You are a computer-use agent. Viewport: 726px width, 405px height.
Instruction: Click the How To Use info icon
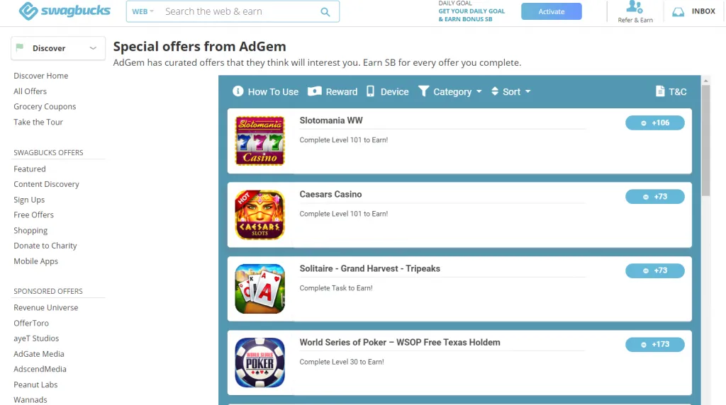click(x=238, y=91)
